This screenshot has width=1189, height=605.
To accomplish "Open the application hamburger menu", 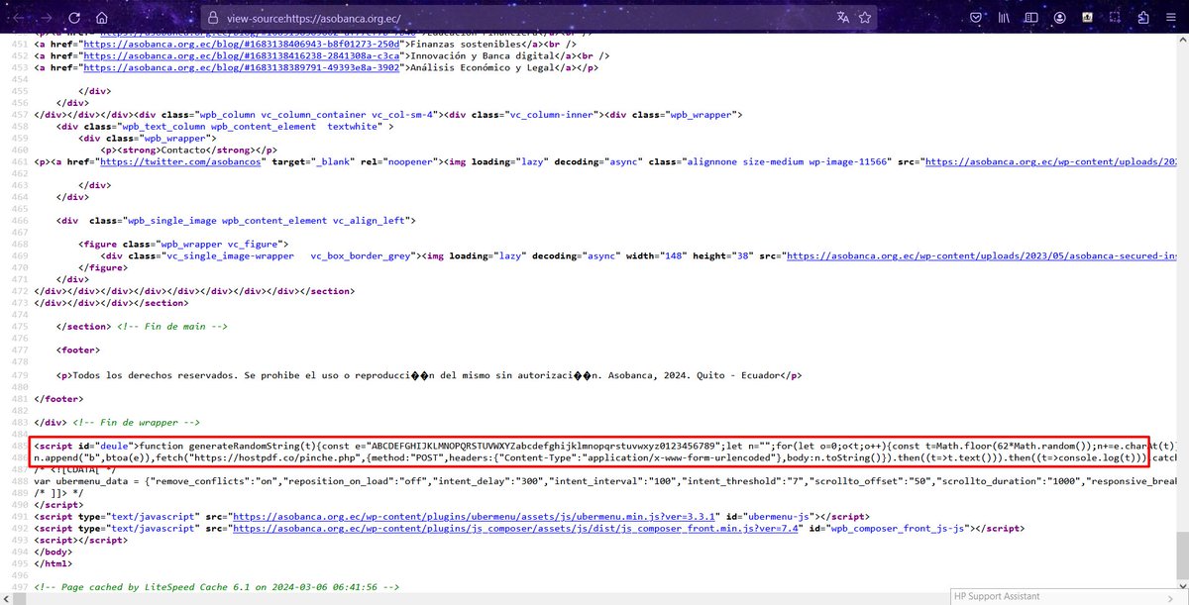I will click(x=1171, y=17).
